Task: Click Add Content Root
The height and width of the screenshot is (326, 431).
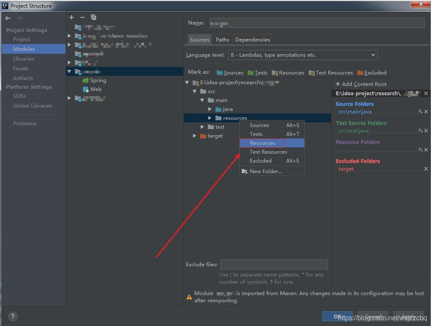Action: tap(361, 84)
